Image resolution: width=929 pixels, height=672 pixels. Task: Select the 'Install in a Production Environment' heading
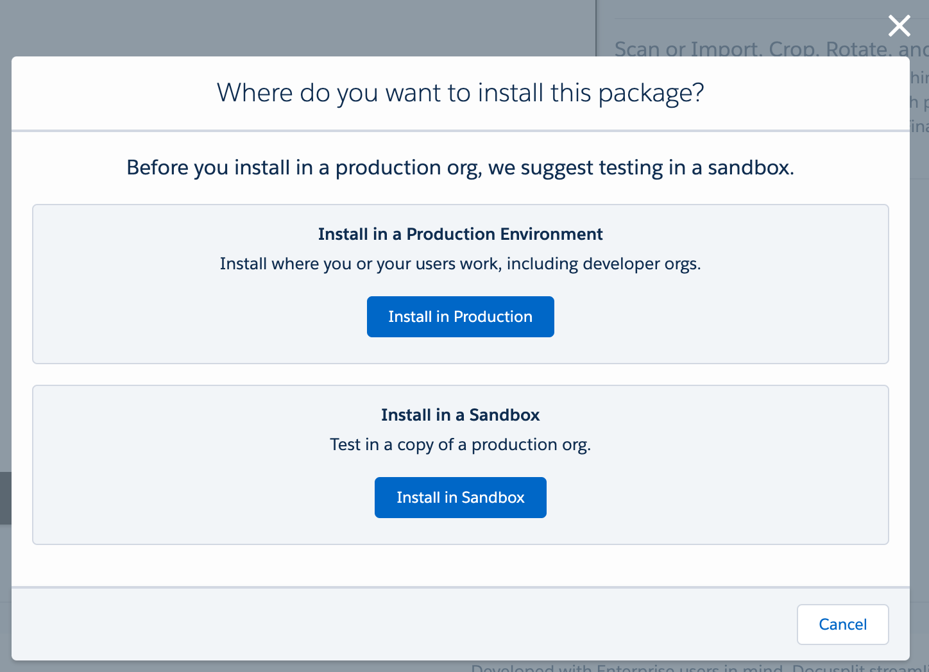[460, 234]
